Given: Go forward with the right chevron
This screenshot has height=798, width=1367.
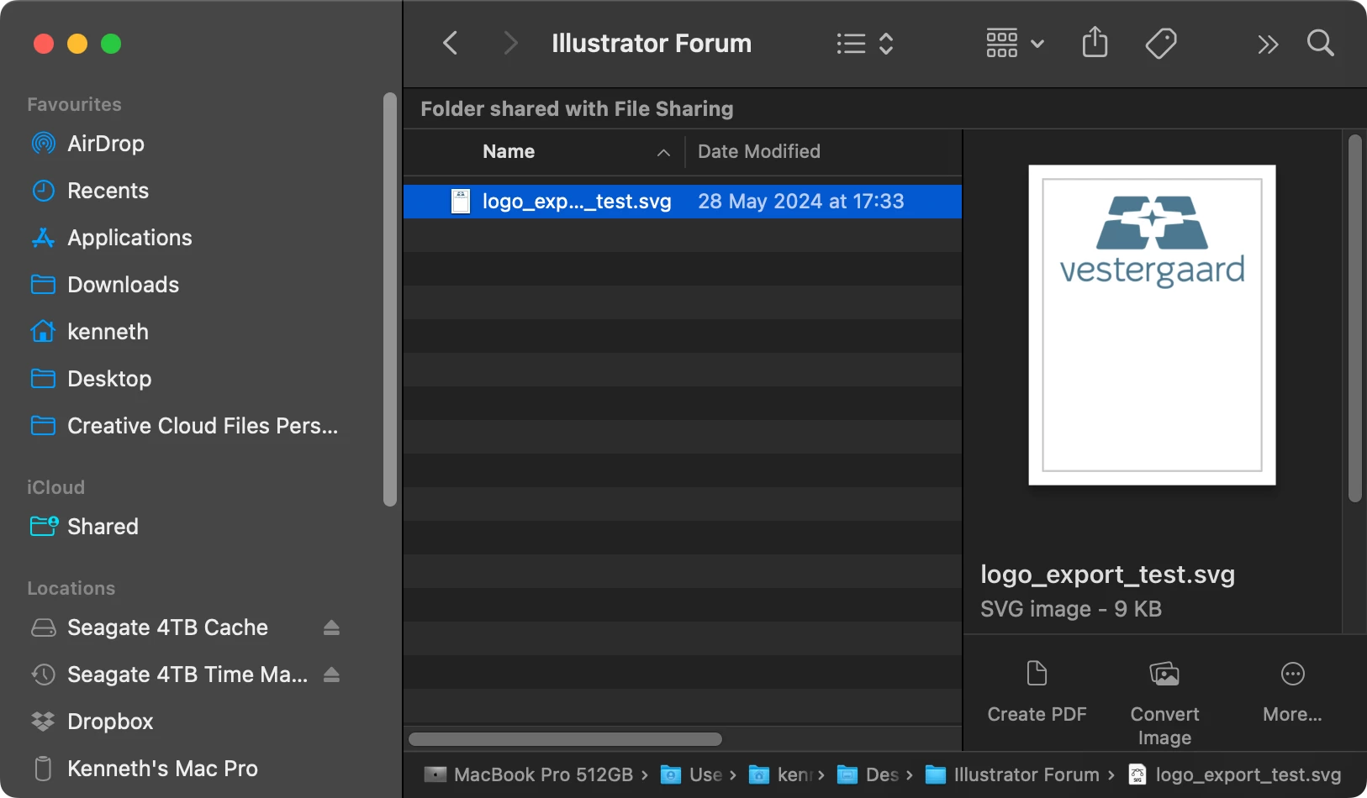Looking at the screenshot, I should click(509, 43).
